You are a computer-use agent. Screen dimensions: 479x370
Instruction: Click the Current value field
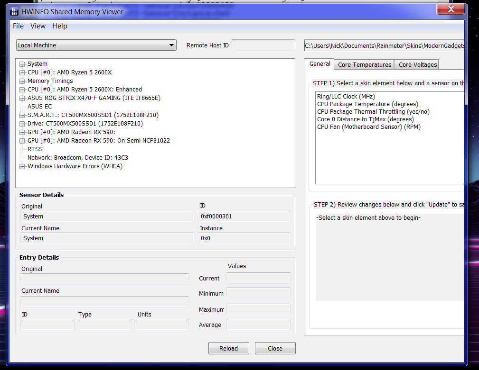point(258,278)
